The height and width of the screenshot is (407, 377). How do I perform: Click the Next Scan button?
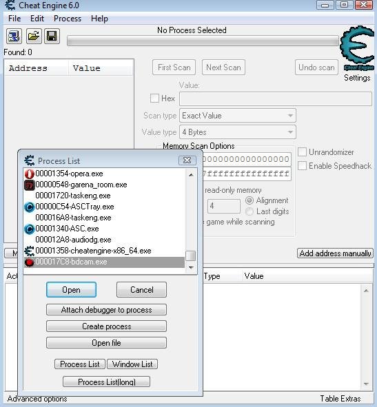[x=223, y=67]
